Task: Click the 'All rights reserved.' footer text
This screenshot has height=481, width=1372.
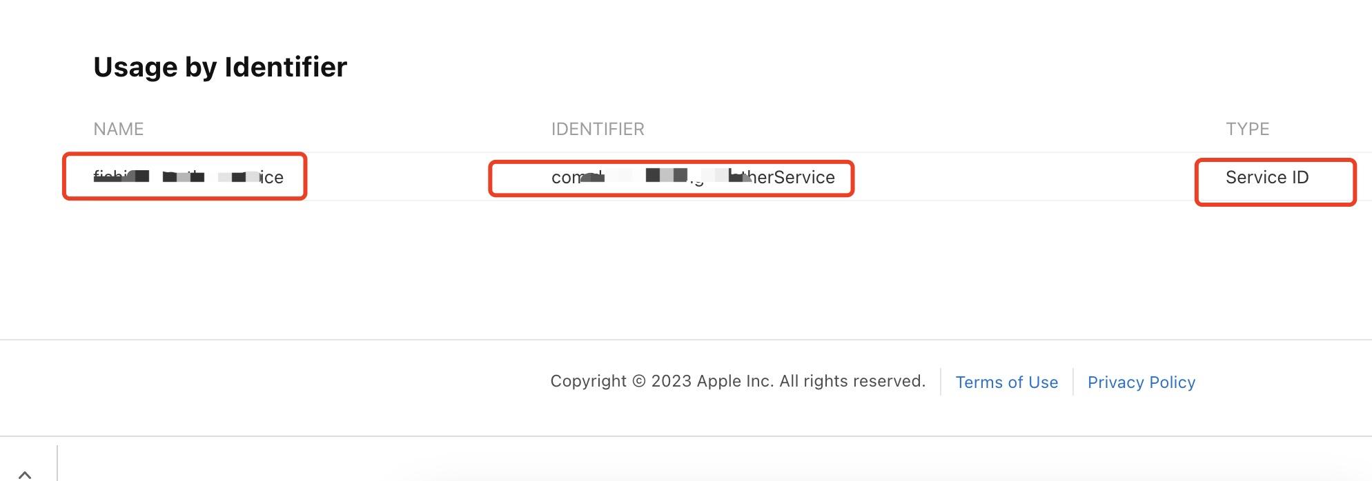Action: click(852, 381)
